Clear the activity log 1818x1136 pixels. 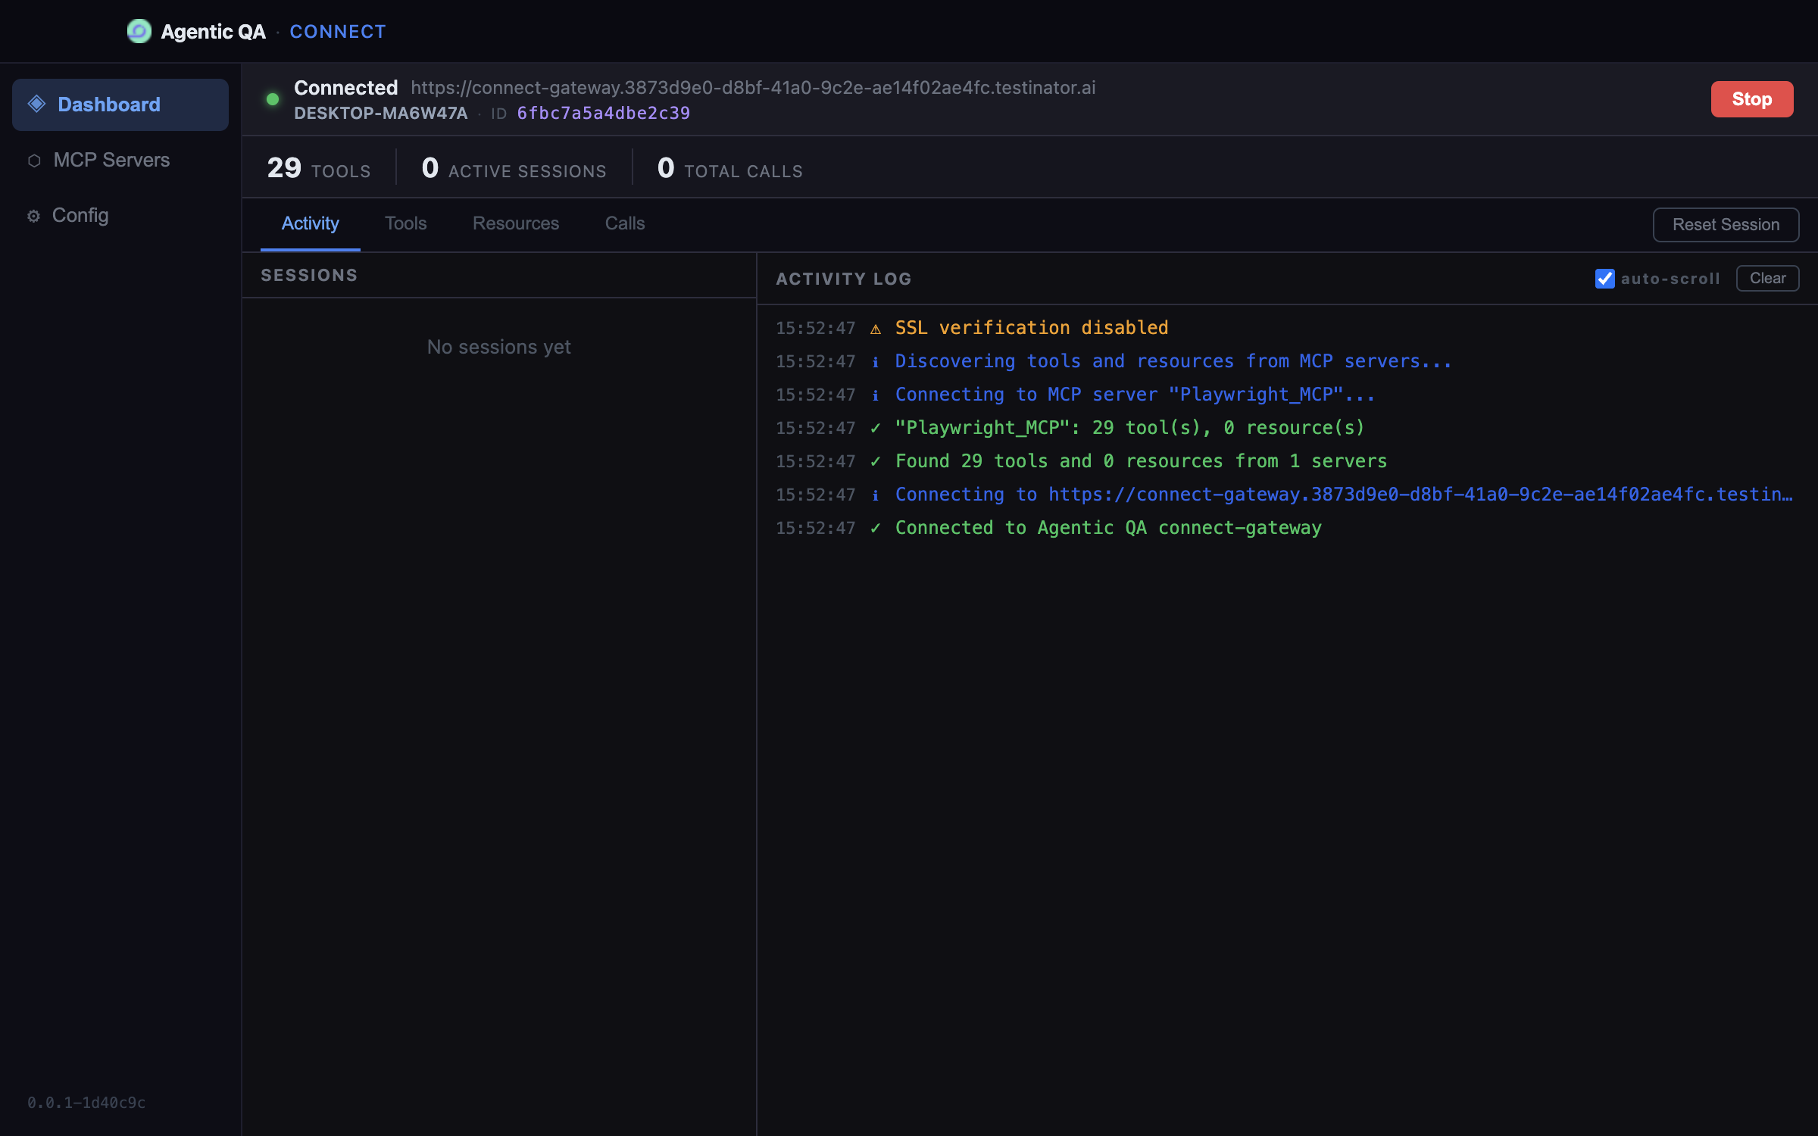click(x=1767, y=279)
